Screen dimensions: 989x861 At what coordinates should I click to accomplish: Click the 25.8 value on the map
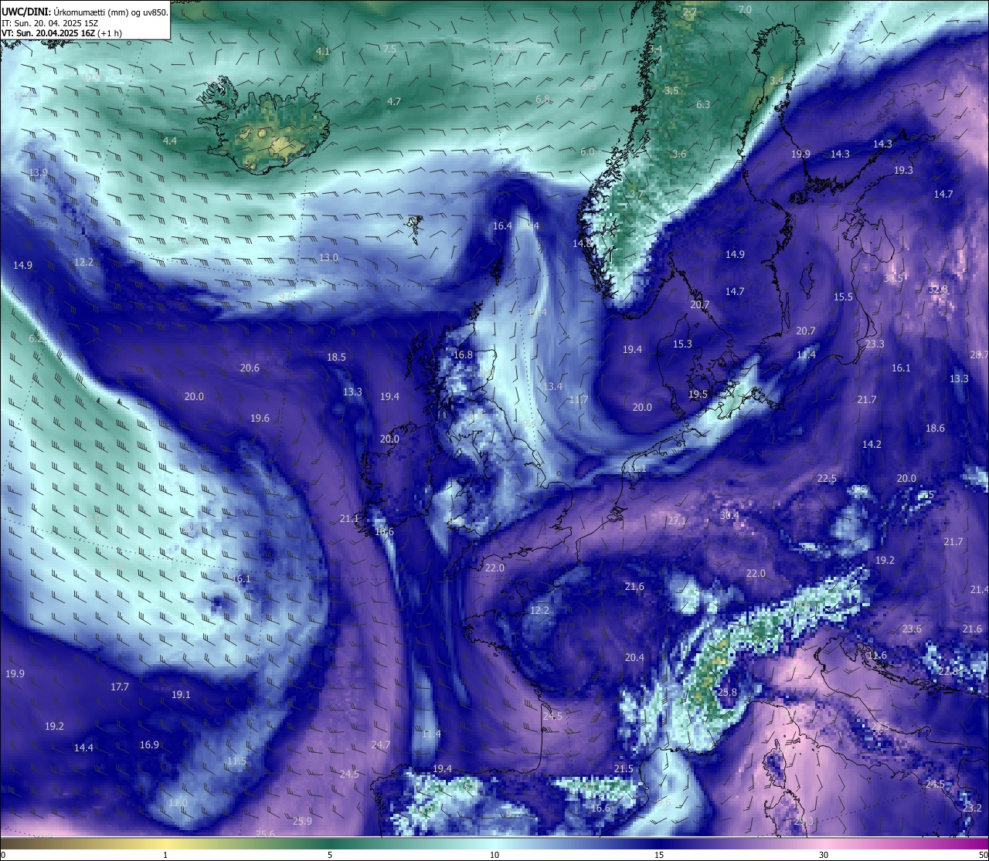point(727,693)
